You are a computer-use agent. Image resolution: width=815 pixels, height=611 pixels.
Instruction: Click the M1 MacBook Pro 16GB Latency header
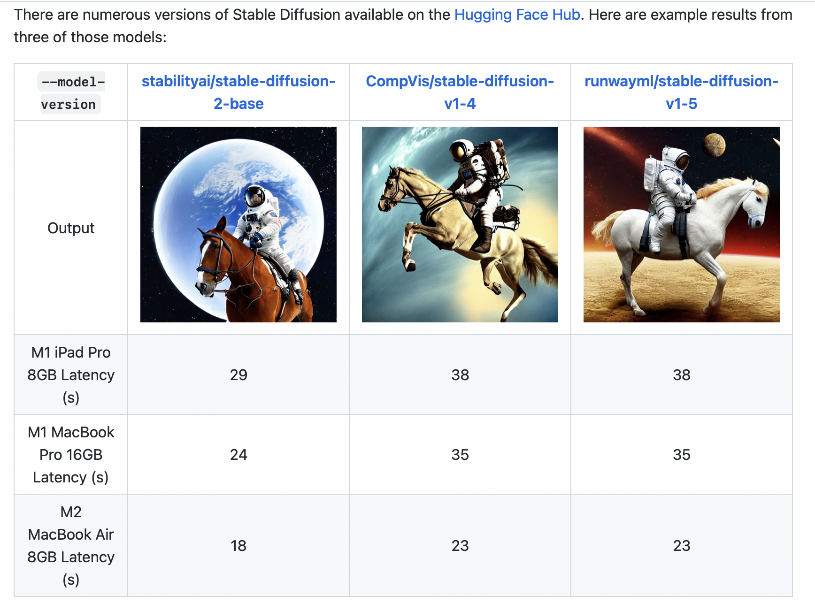[x=71, y=454]
